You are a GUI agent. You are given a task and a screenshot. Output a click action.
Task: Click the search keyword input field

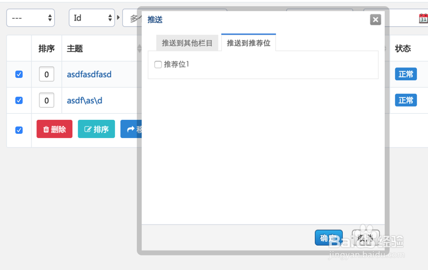pos(133,18)
